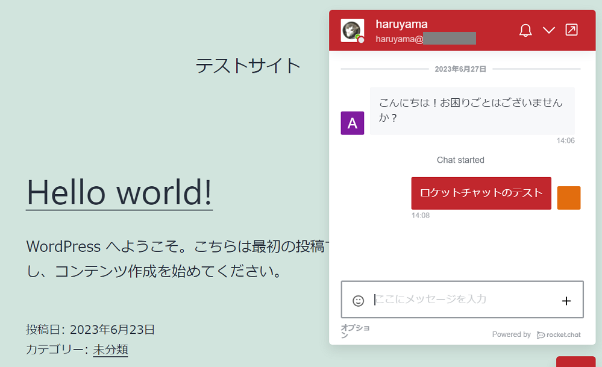602x367 pixels.
Task: Click the rocket.chat logo in footer
Action: coord(559,334)
